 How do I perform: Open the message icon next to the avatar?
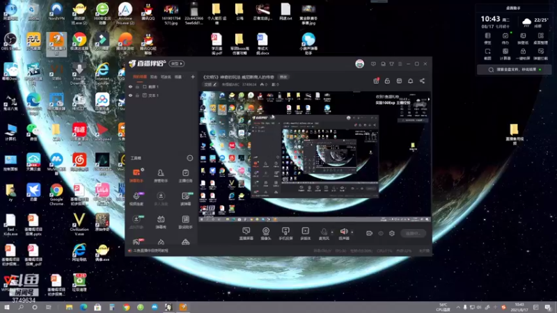(x=373, y=64)
